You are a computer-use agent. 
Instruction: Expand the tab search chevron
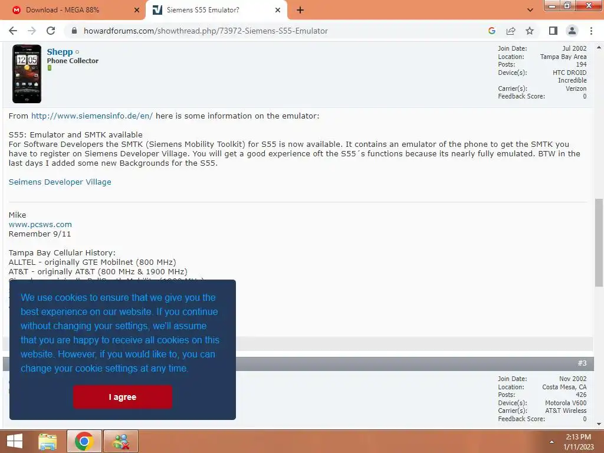[530, 10]
